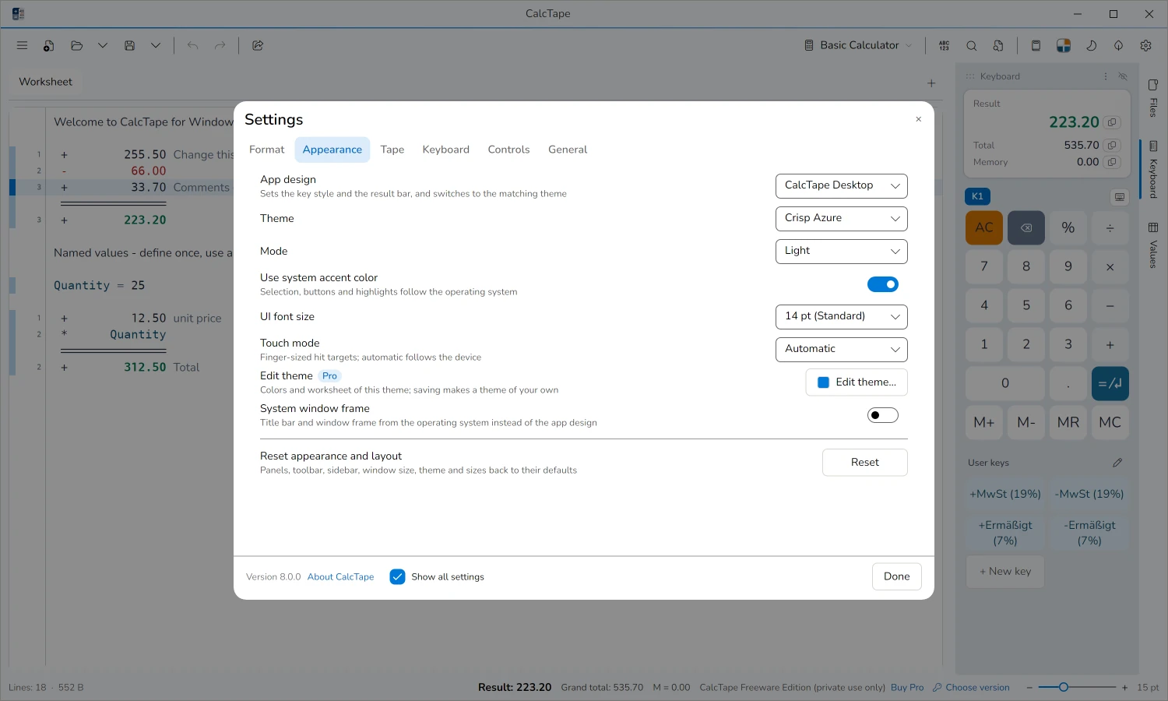Screen dimensions: 1168x701
Task: Click the moon dark-mode icon
Action: tap(1092, 45)
